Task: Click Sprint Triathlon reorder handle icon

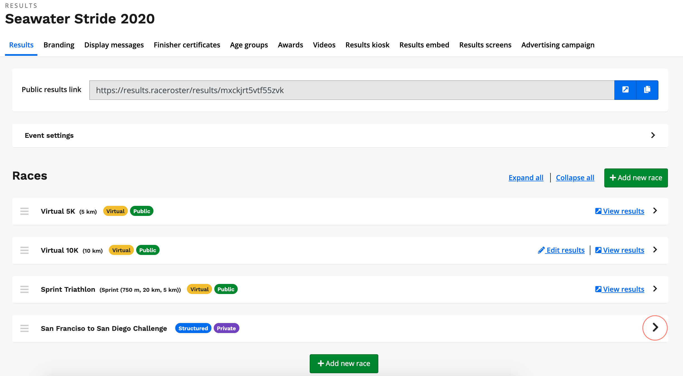Action: click(25, 289)
